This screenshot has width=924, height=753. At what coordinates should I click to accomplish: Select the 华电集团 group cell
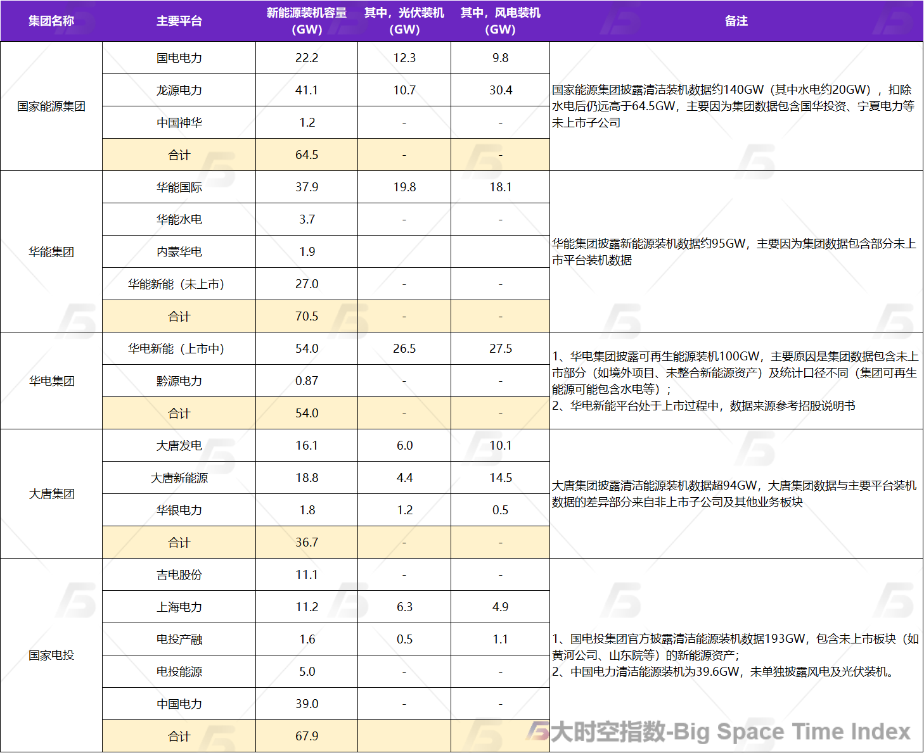(51, 381)
